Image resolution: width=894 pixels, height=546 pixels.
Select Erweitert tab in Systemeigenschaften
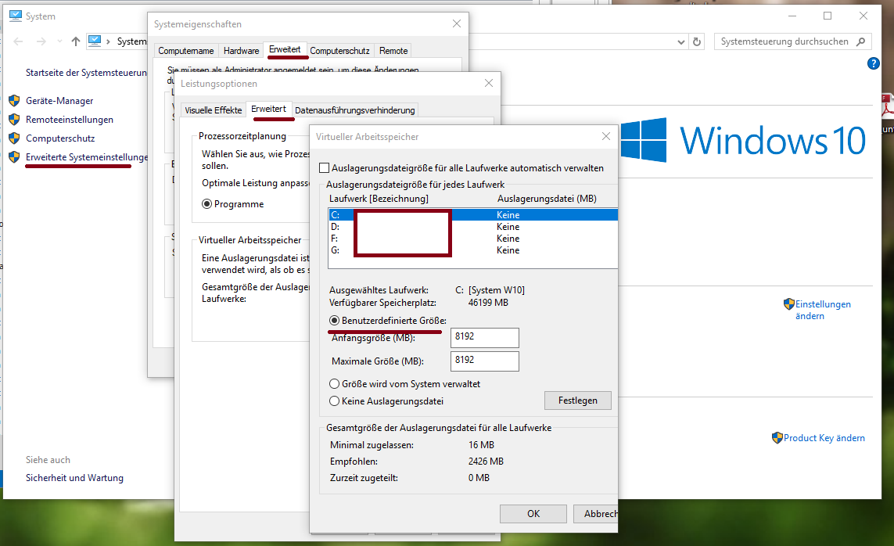285,49
